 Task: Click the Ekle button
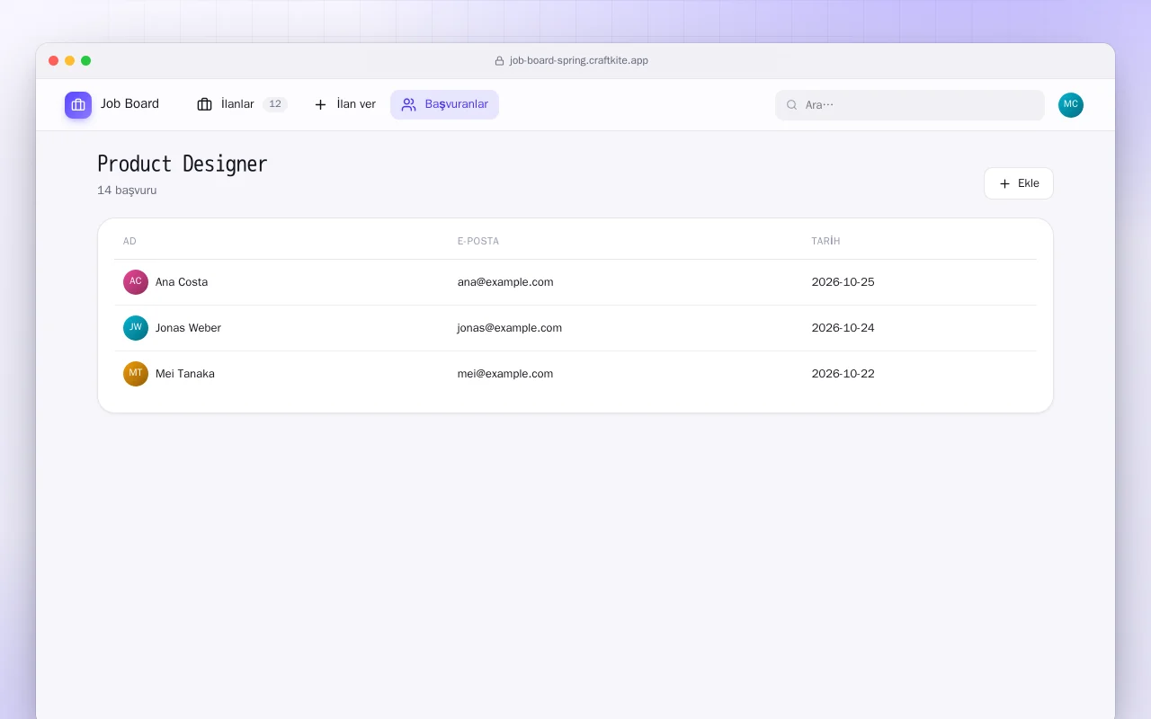point(1018,183)
